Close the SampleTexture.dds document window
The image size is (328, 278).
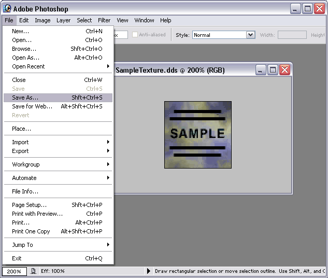(284, 70)
